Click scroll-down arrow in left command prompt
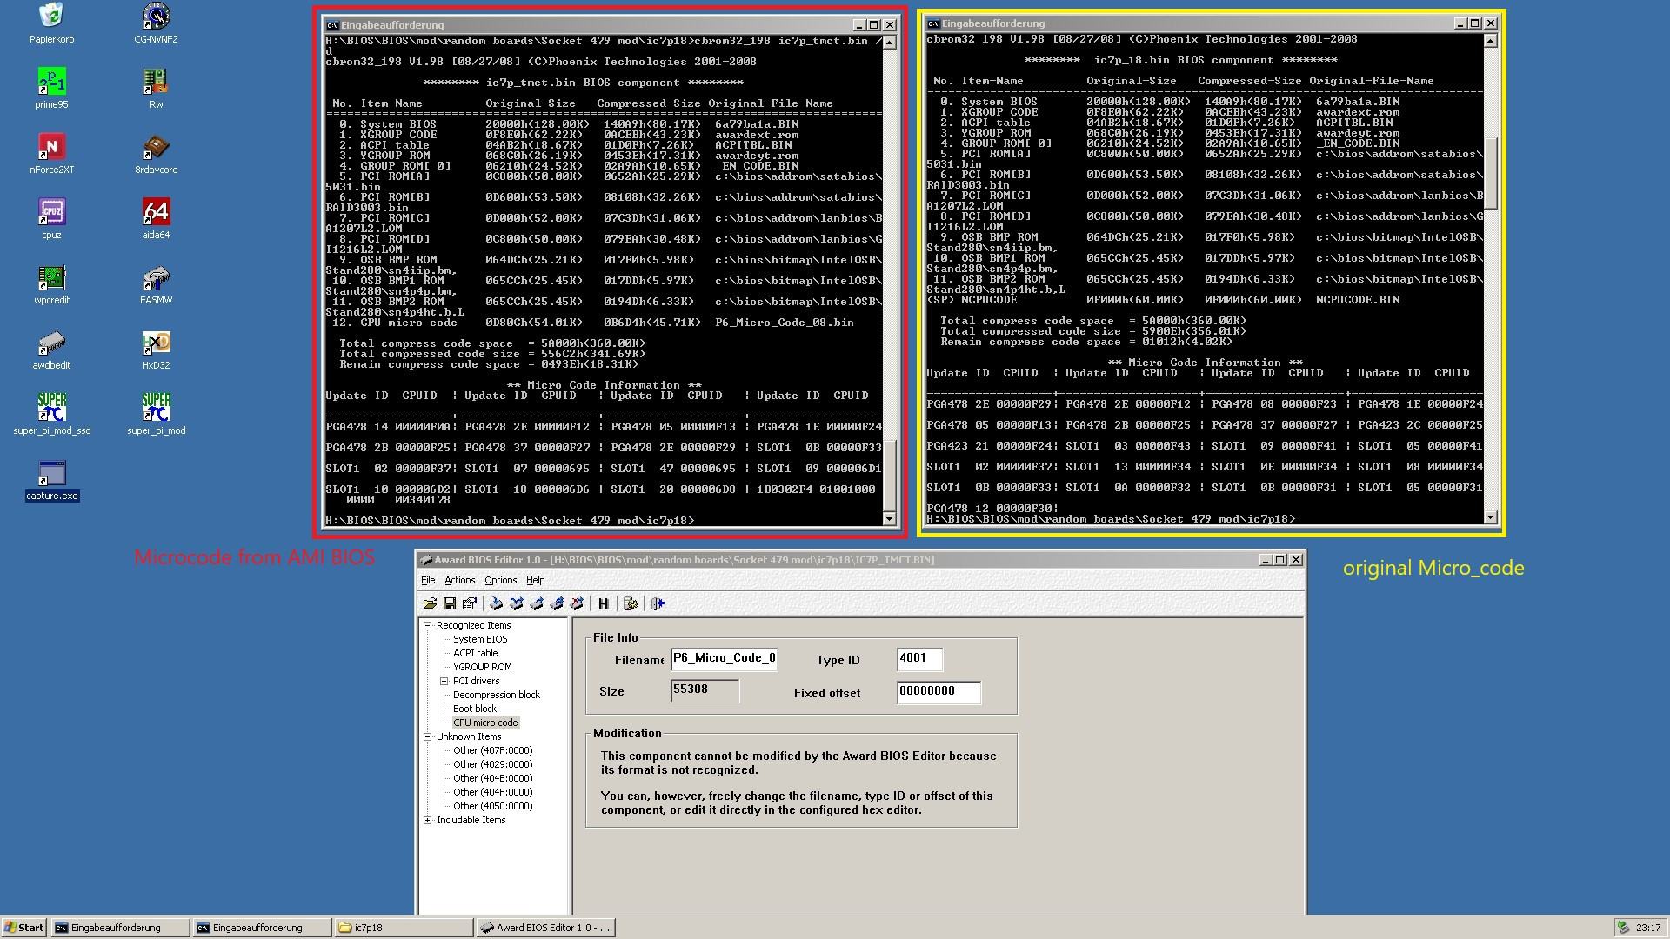The width and height of the screenshot is (1670, 939). click(889, 519)
